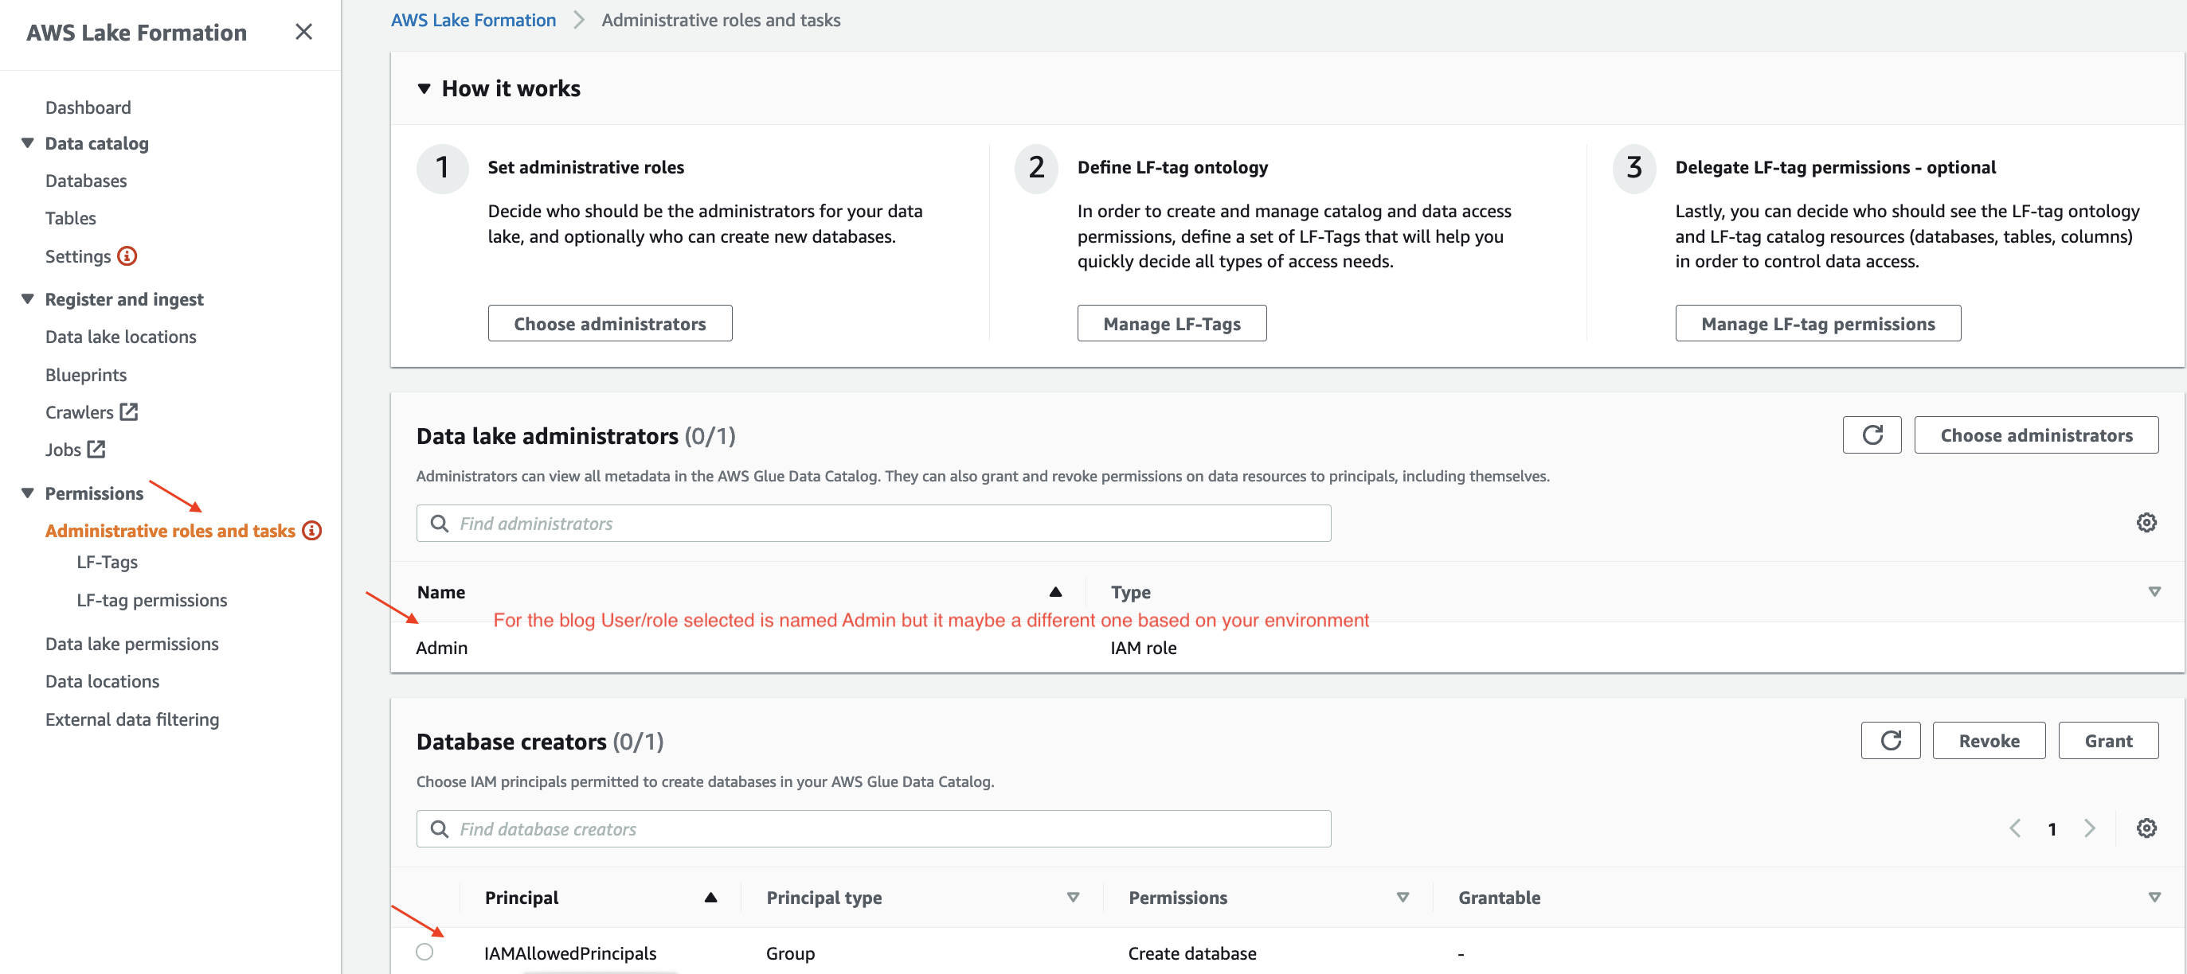This screenshot has height=974, width=2187.
Task: Select the IAMAllowedPrincipals radio button
Action: (424, 952)
